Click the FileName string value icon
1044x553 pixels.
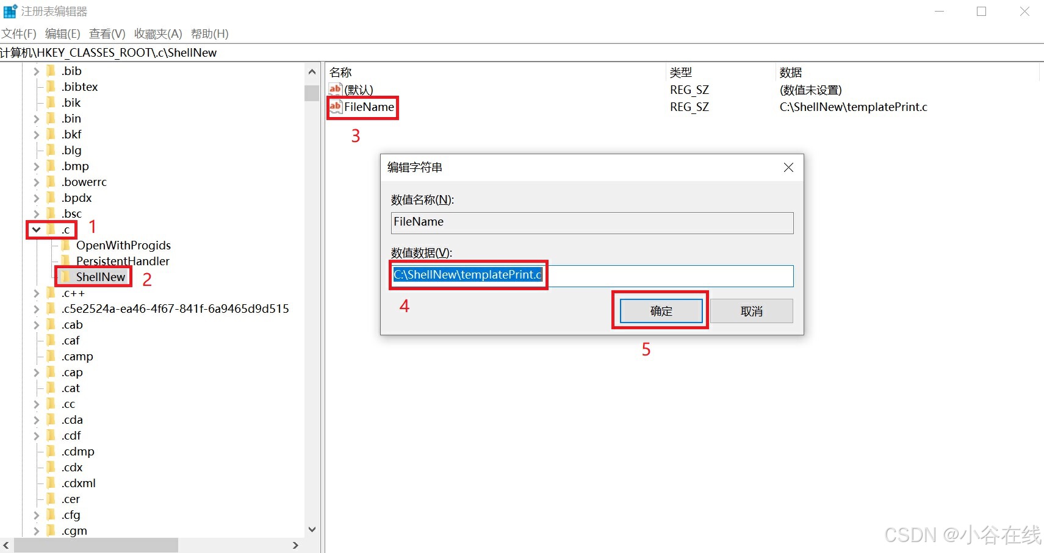[336, 107]
